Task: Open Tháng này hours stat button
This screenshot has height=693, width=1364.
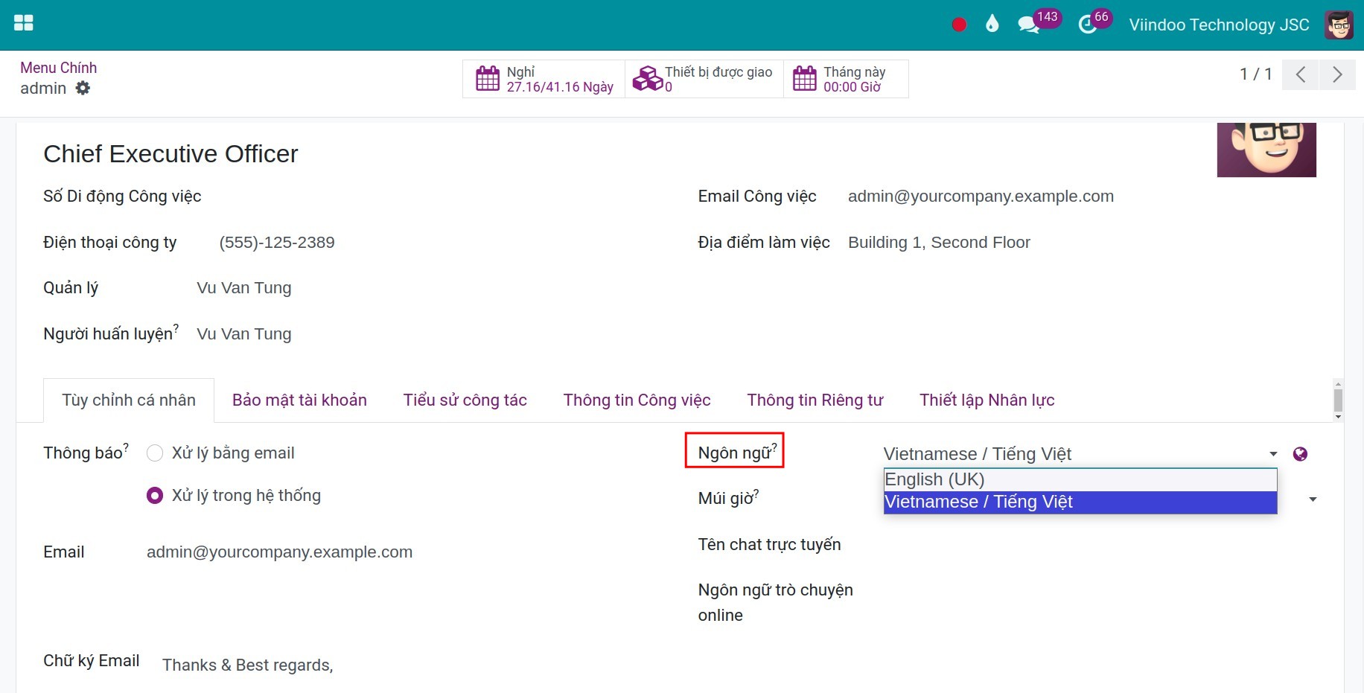Action: [846, 79]
